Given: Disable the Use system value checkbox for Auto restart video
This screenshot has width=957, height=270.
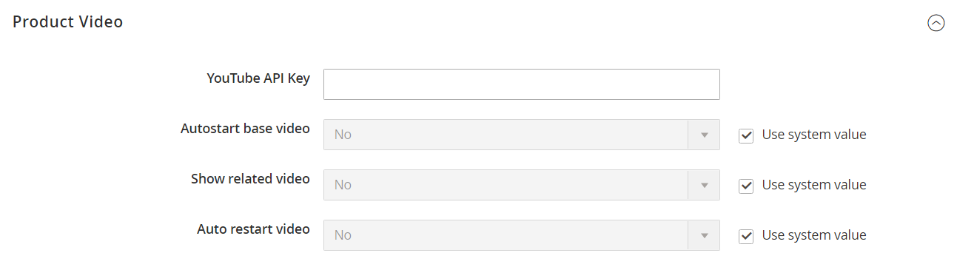Looking at the screenshot, I should [746, 236].
